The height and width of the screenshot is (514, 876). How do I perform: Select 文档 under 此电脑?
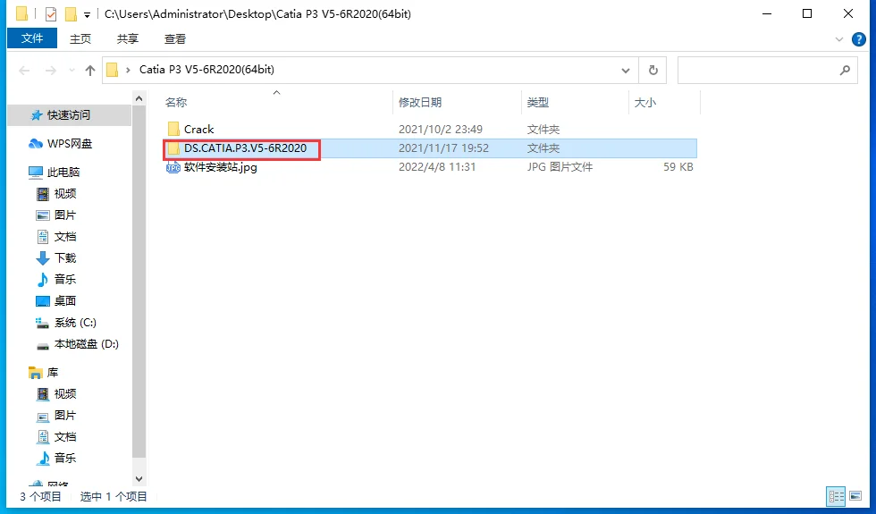tap(64, 237)
